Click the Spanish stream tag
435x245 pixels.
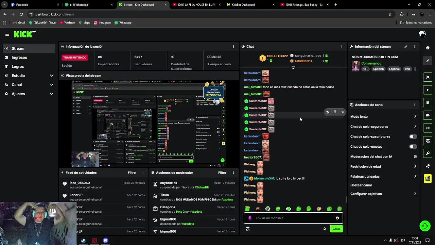pyautogui.click(x=378, y=69)
